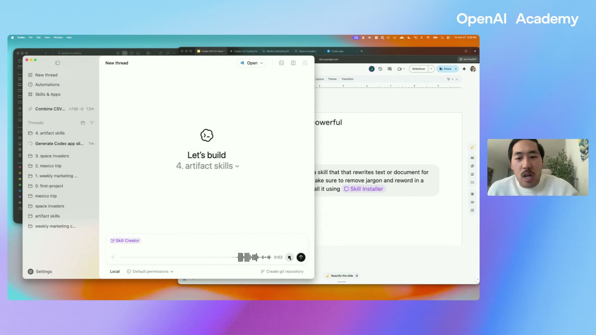The width and height of the screenshot is (596, 335).
Task: Open the diff panel icon
Action: click(293, 63)
